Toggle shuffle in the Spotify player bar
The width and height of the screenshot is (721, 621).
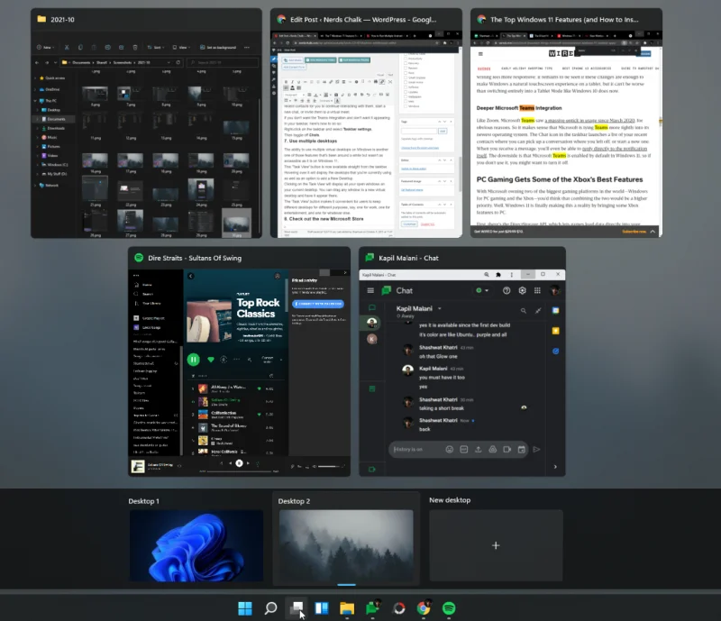pos(222,463)
